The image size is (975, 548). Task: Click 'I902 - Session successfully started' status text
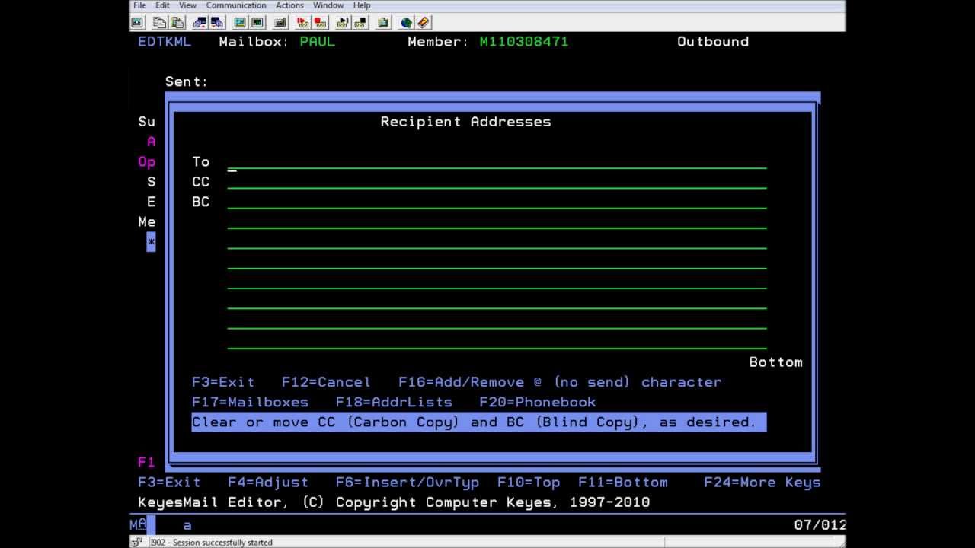211,543
